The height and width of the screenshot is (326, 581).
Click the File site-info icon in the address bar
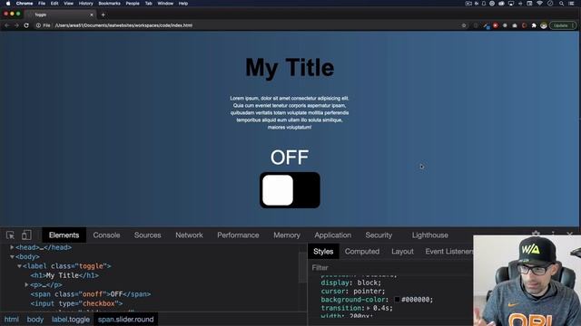(38, 25)
